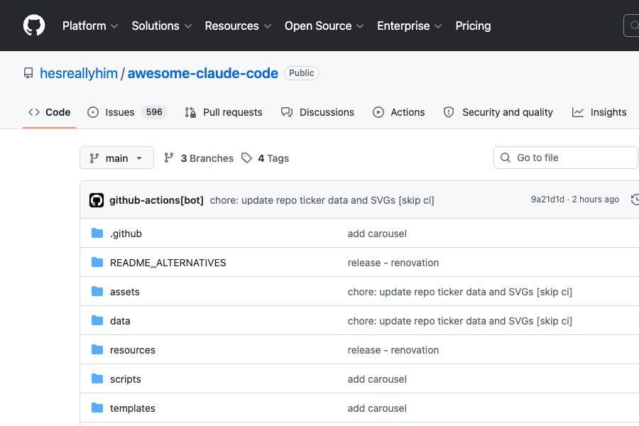This screenshot has height=426, width=639.
Task: Expand the Resources menu
Action: pyautogui.click(x=238, y=26)
